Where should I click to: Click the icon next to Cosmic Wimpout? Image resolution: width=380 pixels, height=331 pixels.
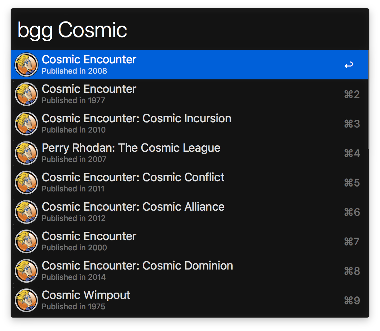pyautogui.click(x=26, y=301)
